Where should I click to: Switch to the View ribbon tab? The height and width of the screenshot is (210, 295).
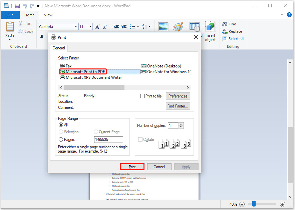click(48, 15)
